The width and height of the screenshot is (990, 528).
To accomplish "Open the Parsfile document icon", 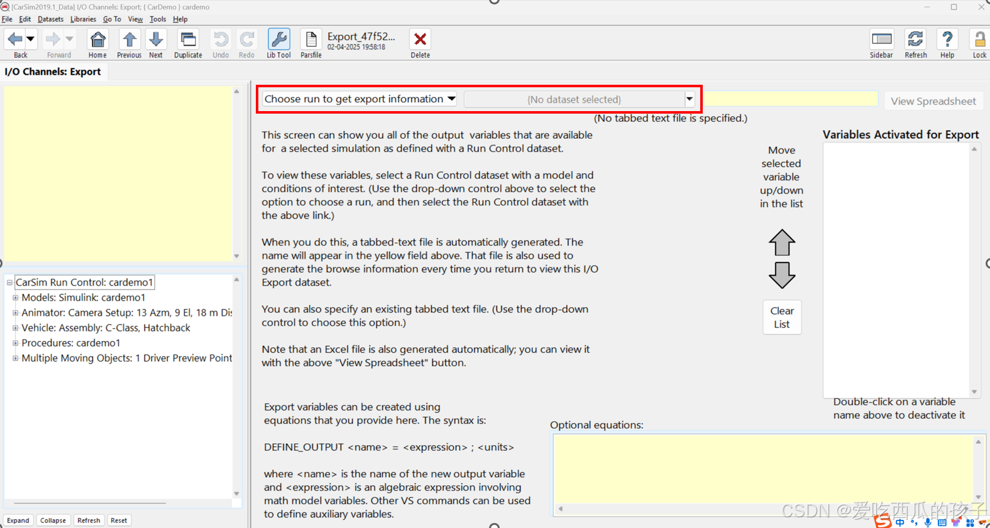I will tap(311, 40).
